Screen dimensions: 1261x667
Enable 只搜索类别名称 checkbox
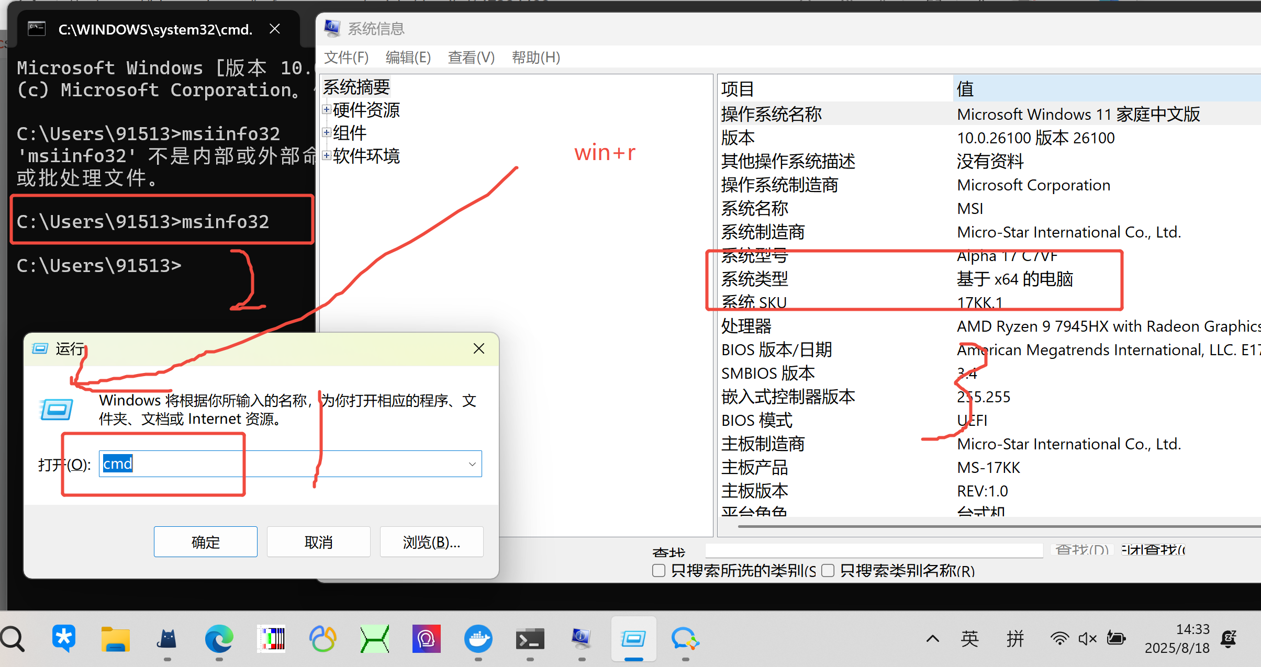(x=828, y=571)
